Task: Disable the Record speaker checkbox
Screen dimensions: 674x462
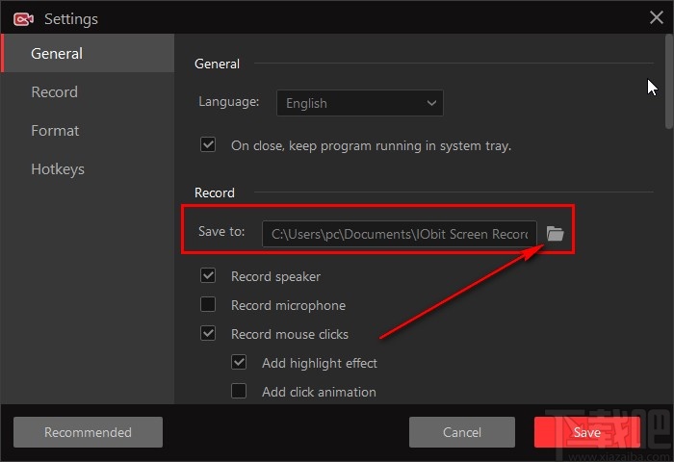Action: point(208,276)
